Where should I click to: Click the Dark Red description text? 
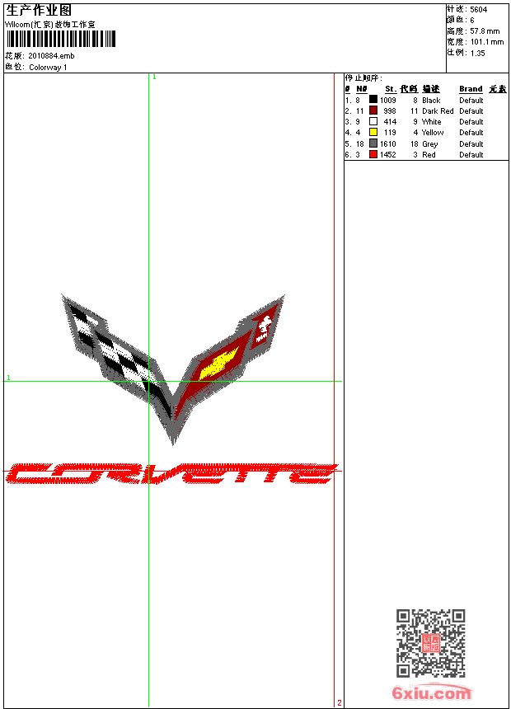[x=438, y=111]
